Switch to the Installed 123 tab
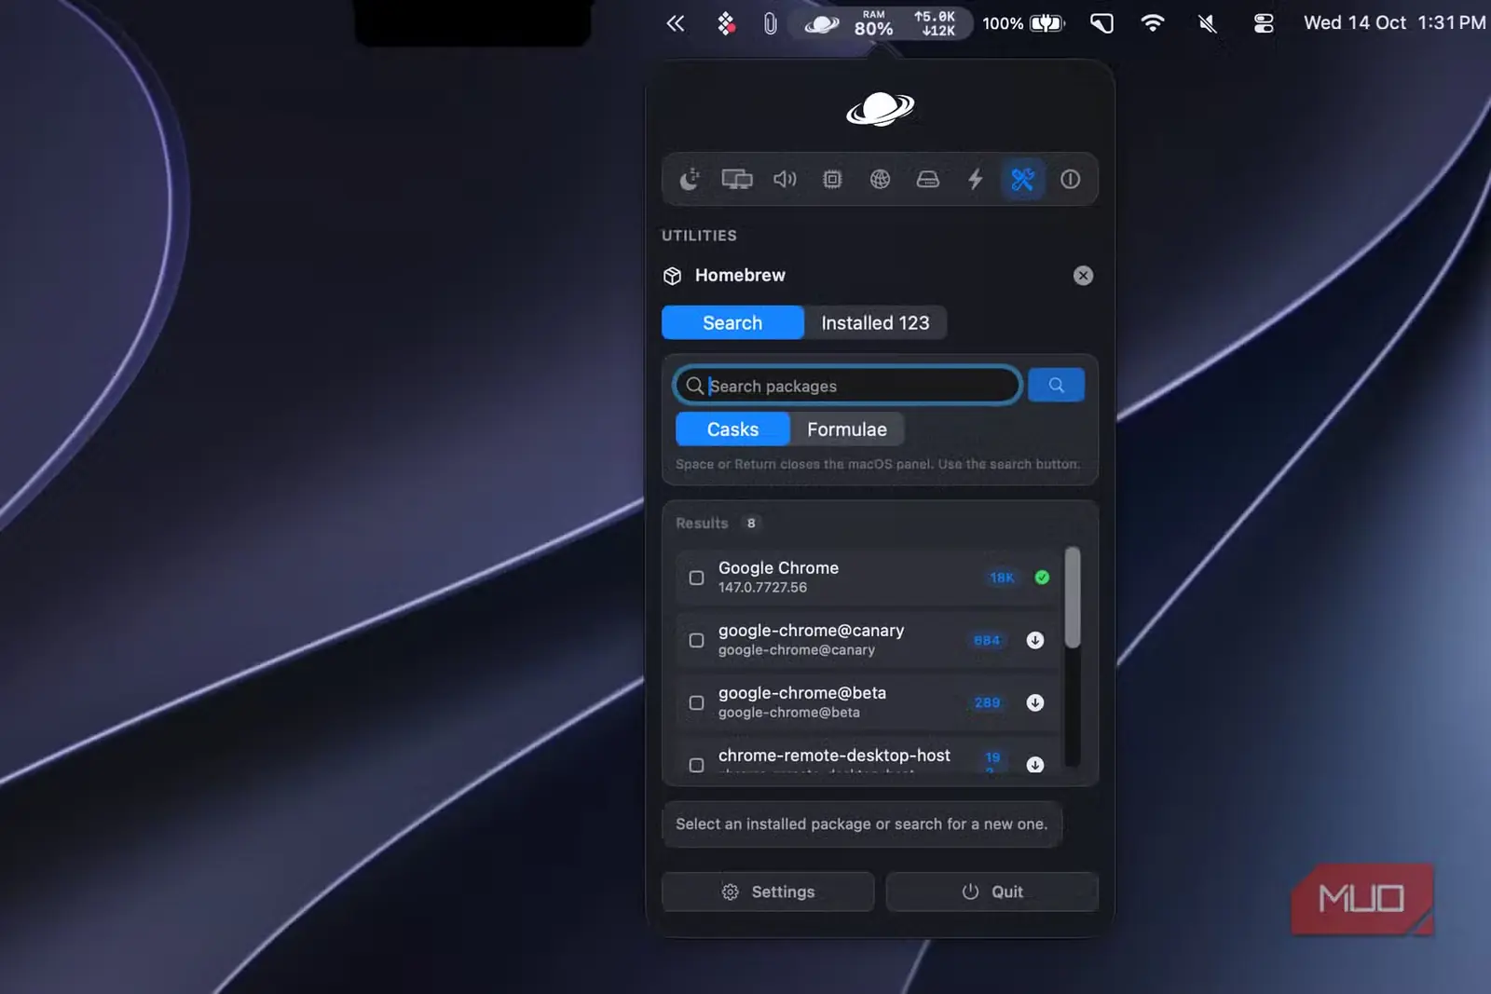The height and width of the screenshot is (994, 1491). [875, 322]
